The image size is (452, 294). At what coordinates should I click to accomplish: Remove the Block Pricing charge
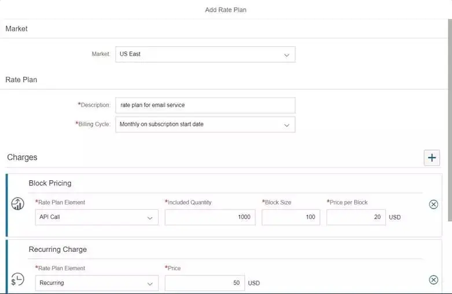pos(433,204)
